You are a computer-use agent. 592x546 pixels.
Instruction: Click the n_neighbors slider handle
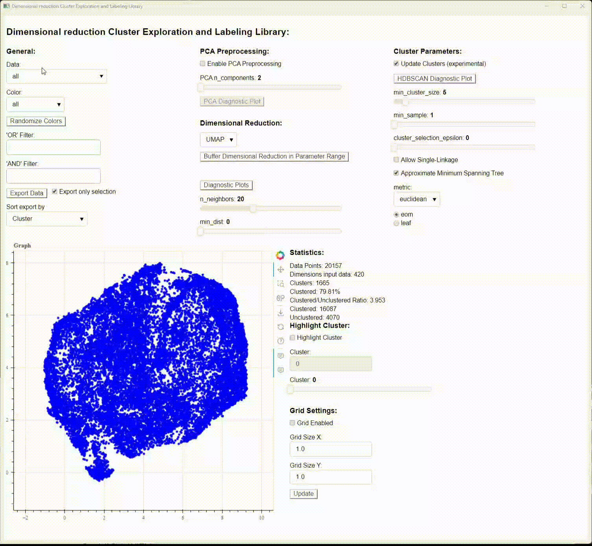(x=253, y=208)
